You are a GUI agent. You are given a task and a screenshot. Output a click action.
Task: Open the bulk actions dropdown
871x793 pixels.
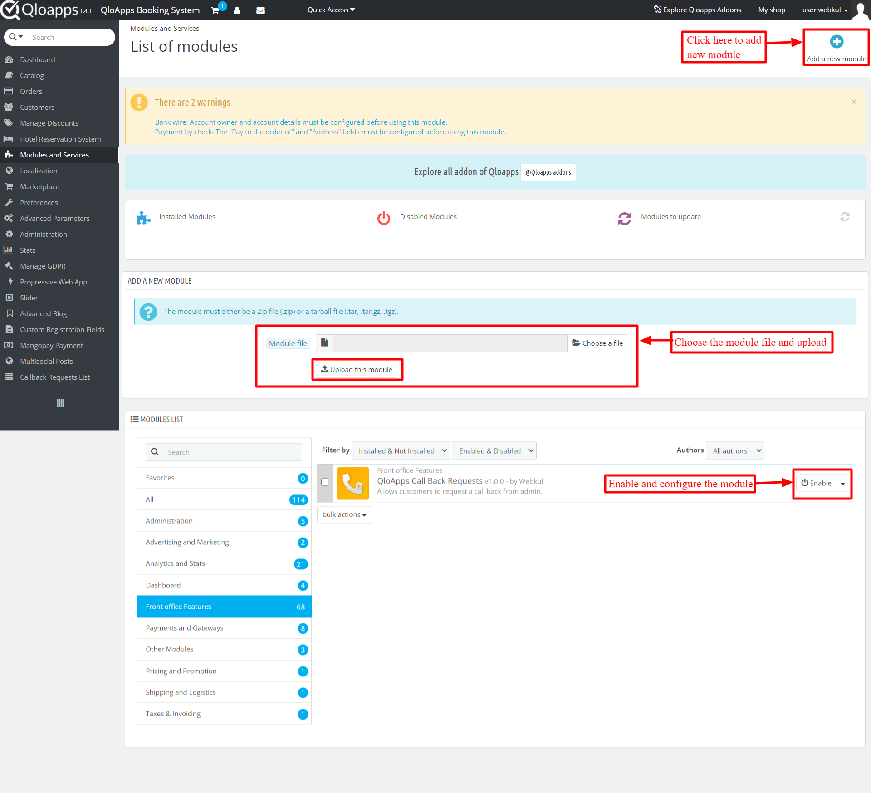point(344,514)
